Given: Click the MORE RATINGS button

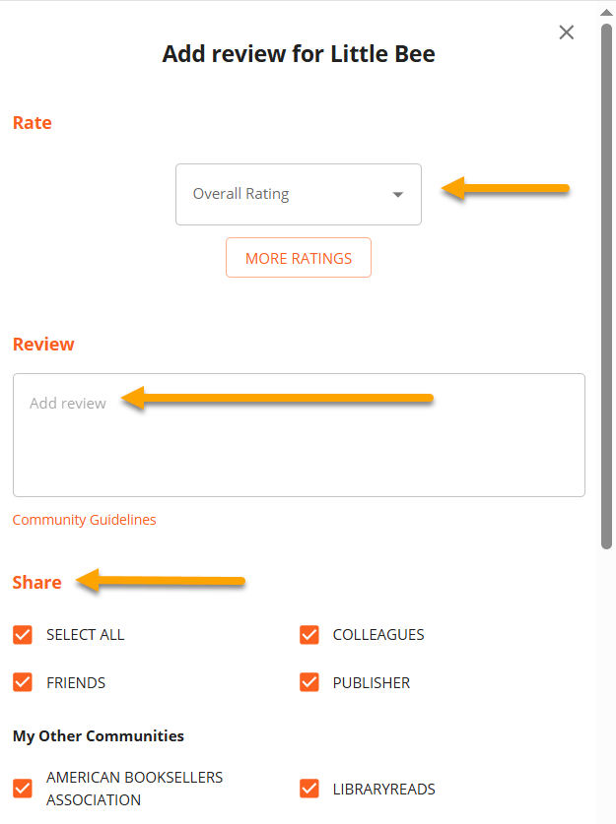Looking at the screenshot, I should (299, 258).
